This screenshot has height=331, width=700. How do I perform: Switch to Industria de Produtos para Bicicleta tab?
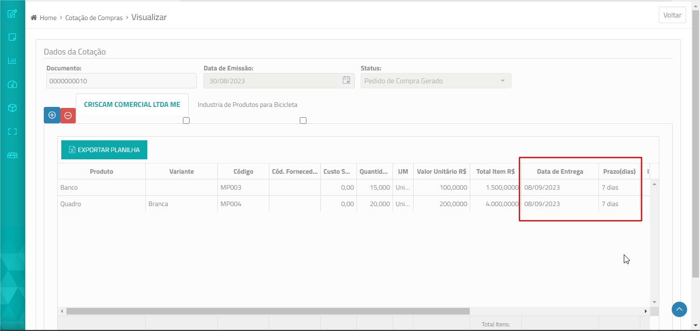247,105
